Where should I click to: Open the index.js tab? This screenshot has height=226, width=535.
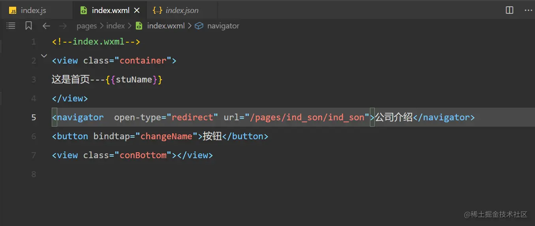[33, 11]
